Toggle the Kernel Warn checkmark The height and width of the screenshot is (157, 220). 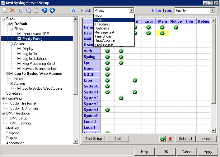(162, 27)
